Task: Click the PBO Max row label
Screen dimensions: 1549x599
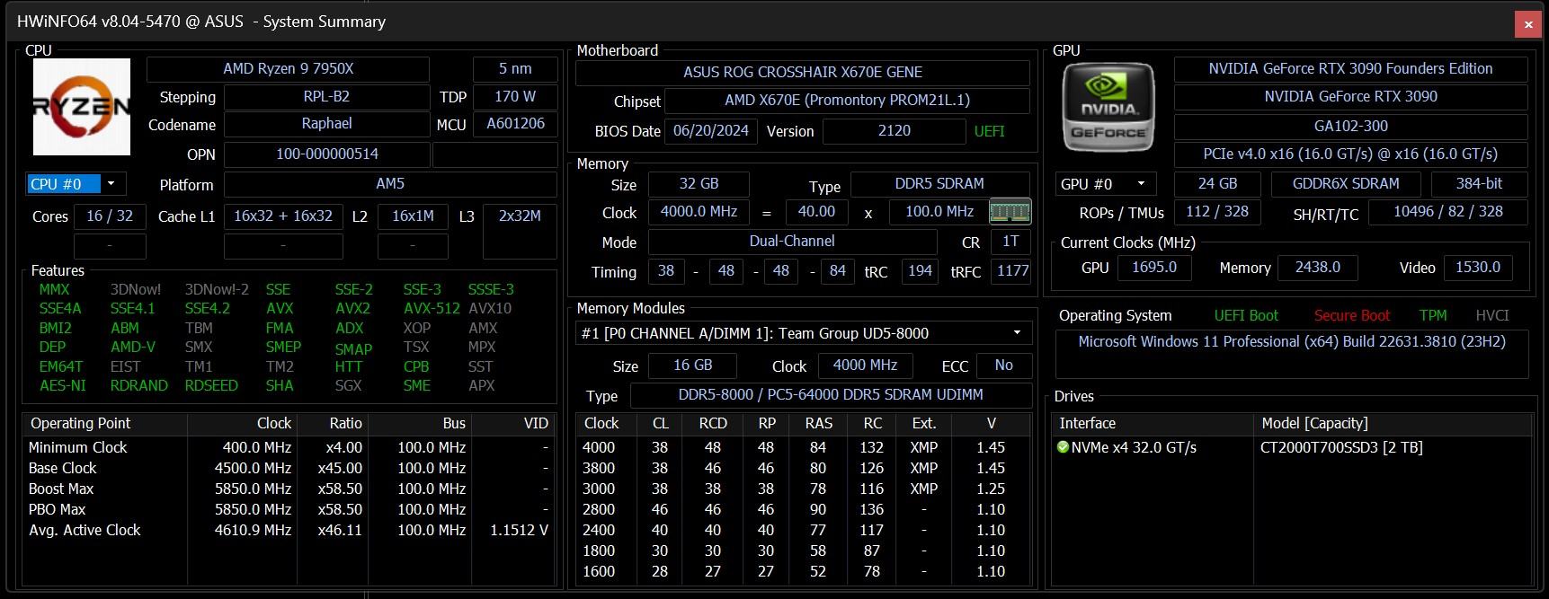Action: (x=58, y=509)
